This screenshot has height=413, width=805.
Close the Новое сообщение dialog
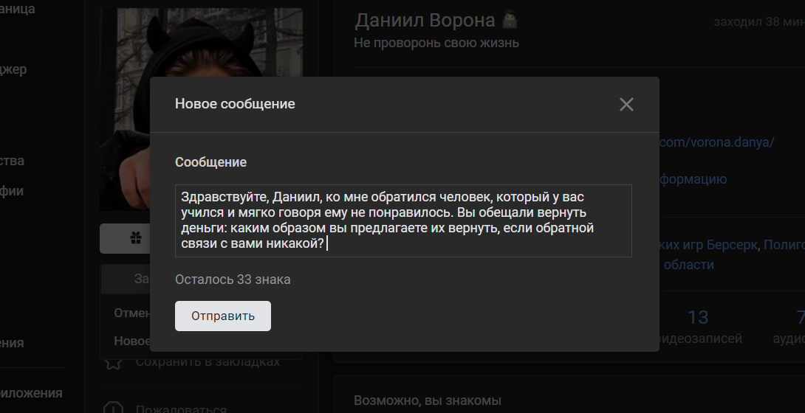[626, 104]
